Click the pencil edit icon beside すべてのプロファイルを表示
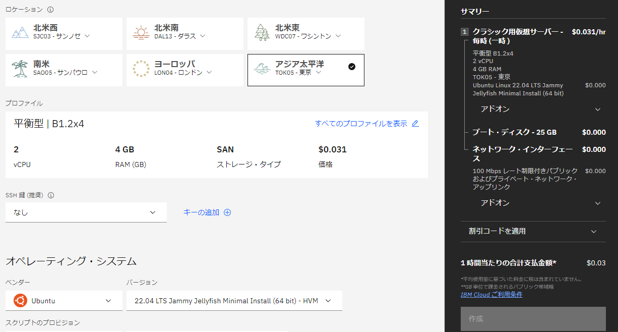 click(415, 124)
